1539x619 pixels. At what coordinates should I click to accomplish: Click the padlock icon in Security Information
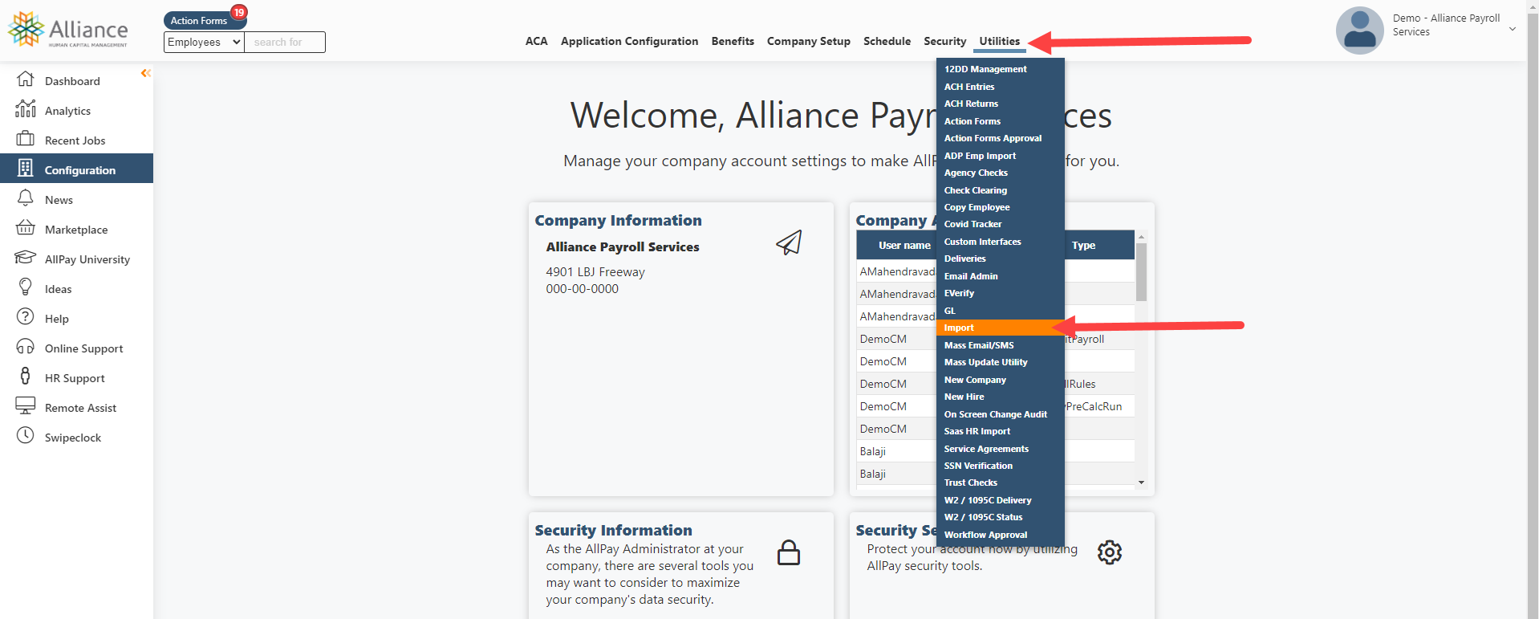click(789, 552)
